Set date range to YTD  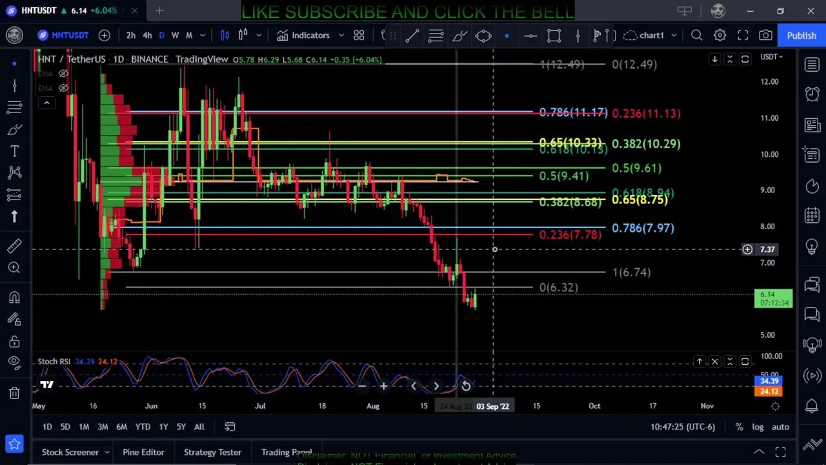(143, 427)
